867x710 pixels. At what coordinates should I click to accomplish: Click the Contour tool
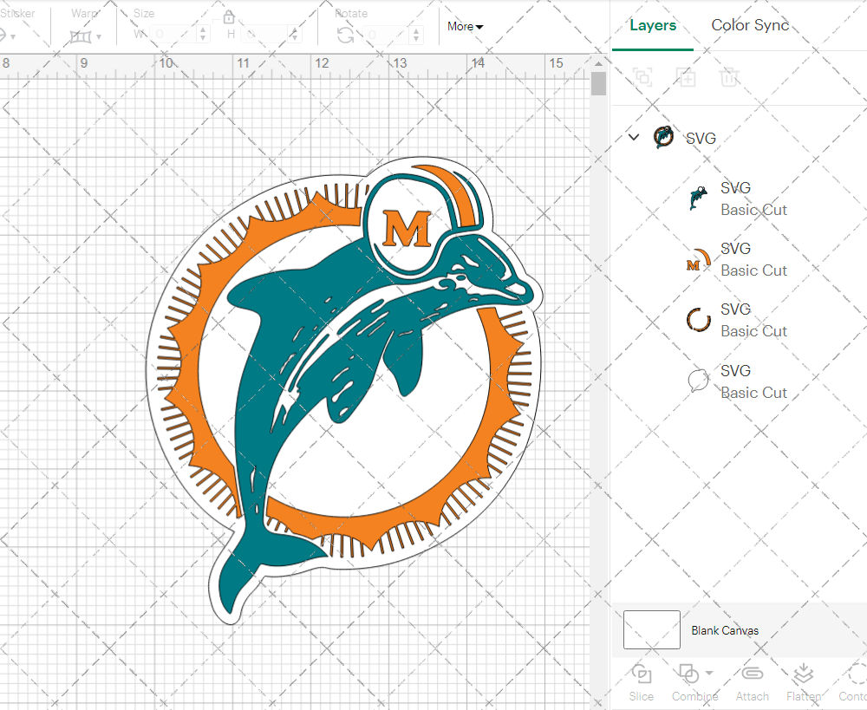pyautogui.click(x=854, y=683)
